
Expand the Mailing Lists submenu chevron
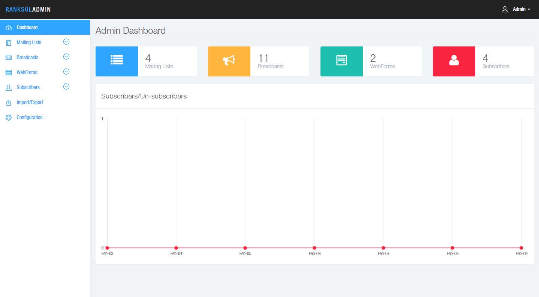[66, 42]
